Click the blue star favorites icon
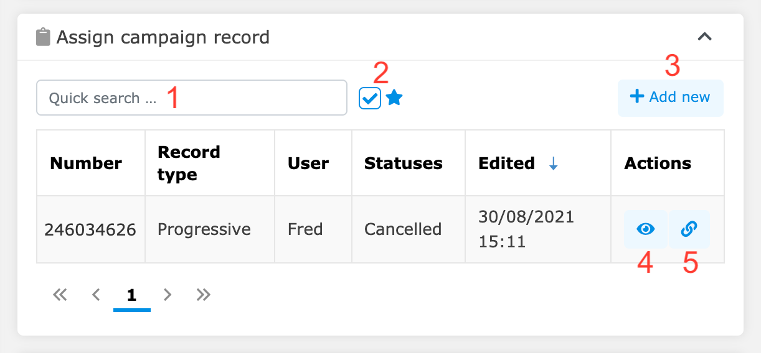The image size is (761, 353). (394, 98)
